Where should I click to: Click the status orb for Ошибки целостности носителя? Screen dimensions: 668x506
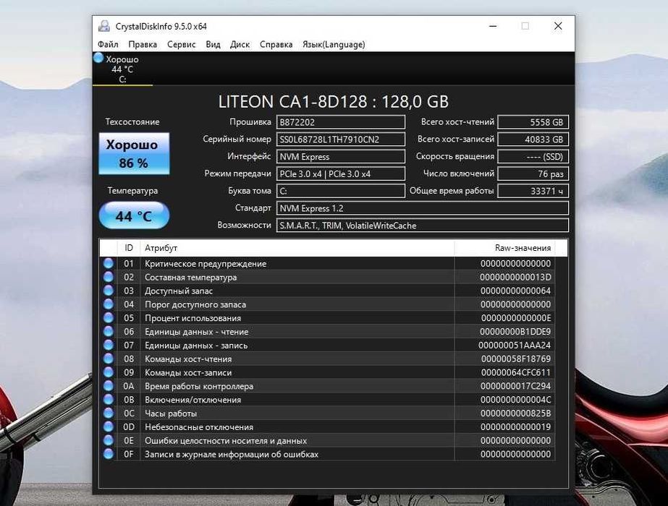[x=109, y=440]
